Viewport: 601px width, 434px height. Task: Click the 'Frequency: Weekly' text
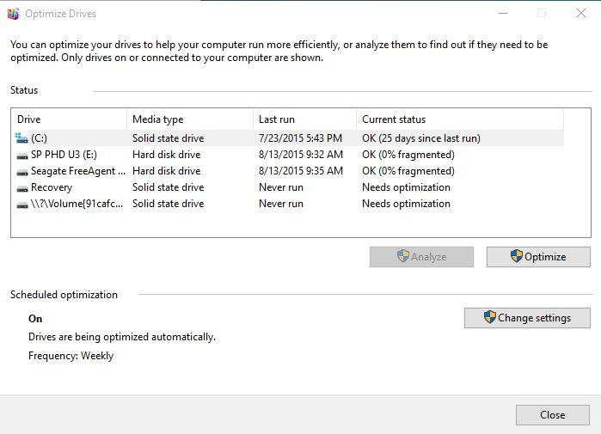71,356
